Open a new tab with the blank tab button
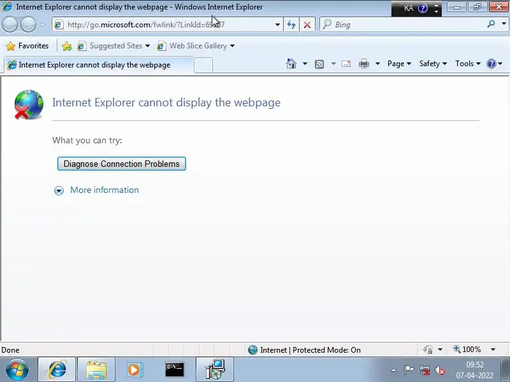 [203, 65]
